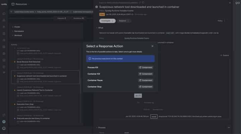This screenshot has height=134, width=241.
Task: Open the Policy button options menu
Action: click(225, 21)
